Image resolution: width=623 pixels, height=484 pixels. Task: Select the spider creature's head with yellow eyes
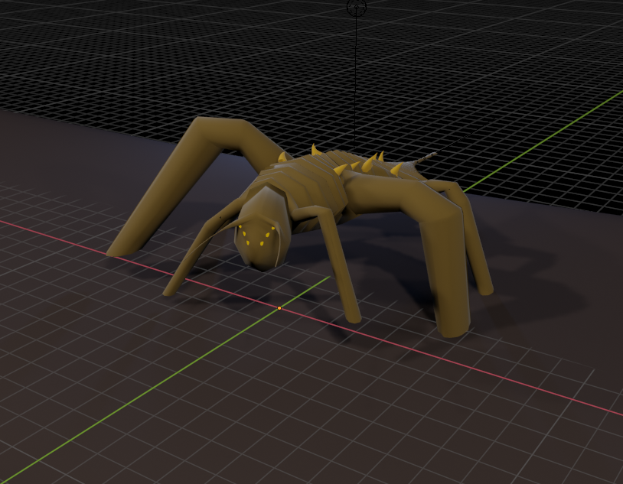261,229
